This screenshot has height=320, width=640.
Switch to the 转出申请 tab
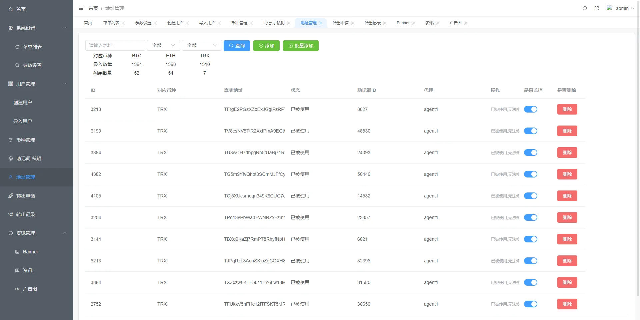point(340,23)
